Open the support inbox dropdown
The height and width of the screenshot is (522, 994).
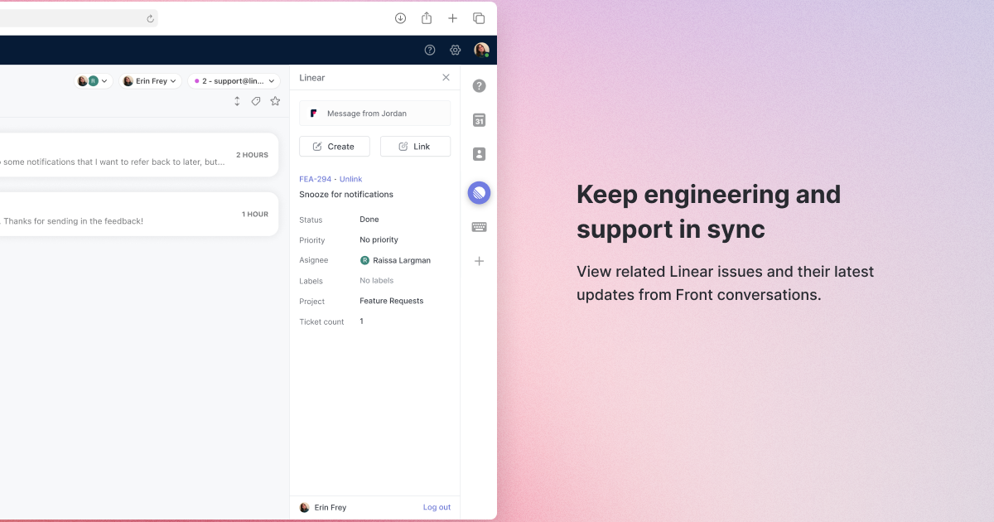coord(234,81)
